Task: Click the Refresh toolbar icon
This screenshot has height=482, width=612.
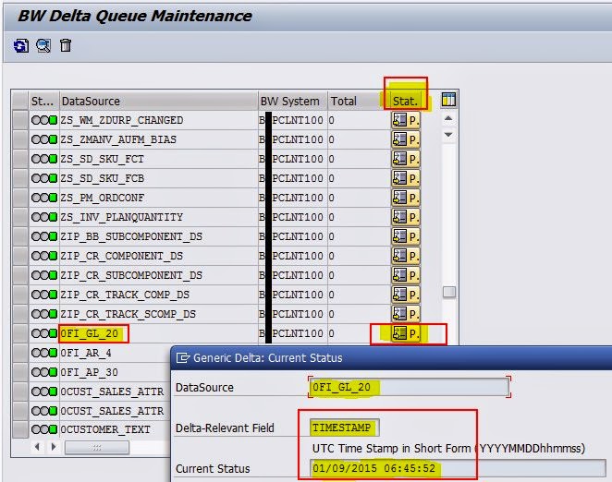Action: click(21, 45)
